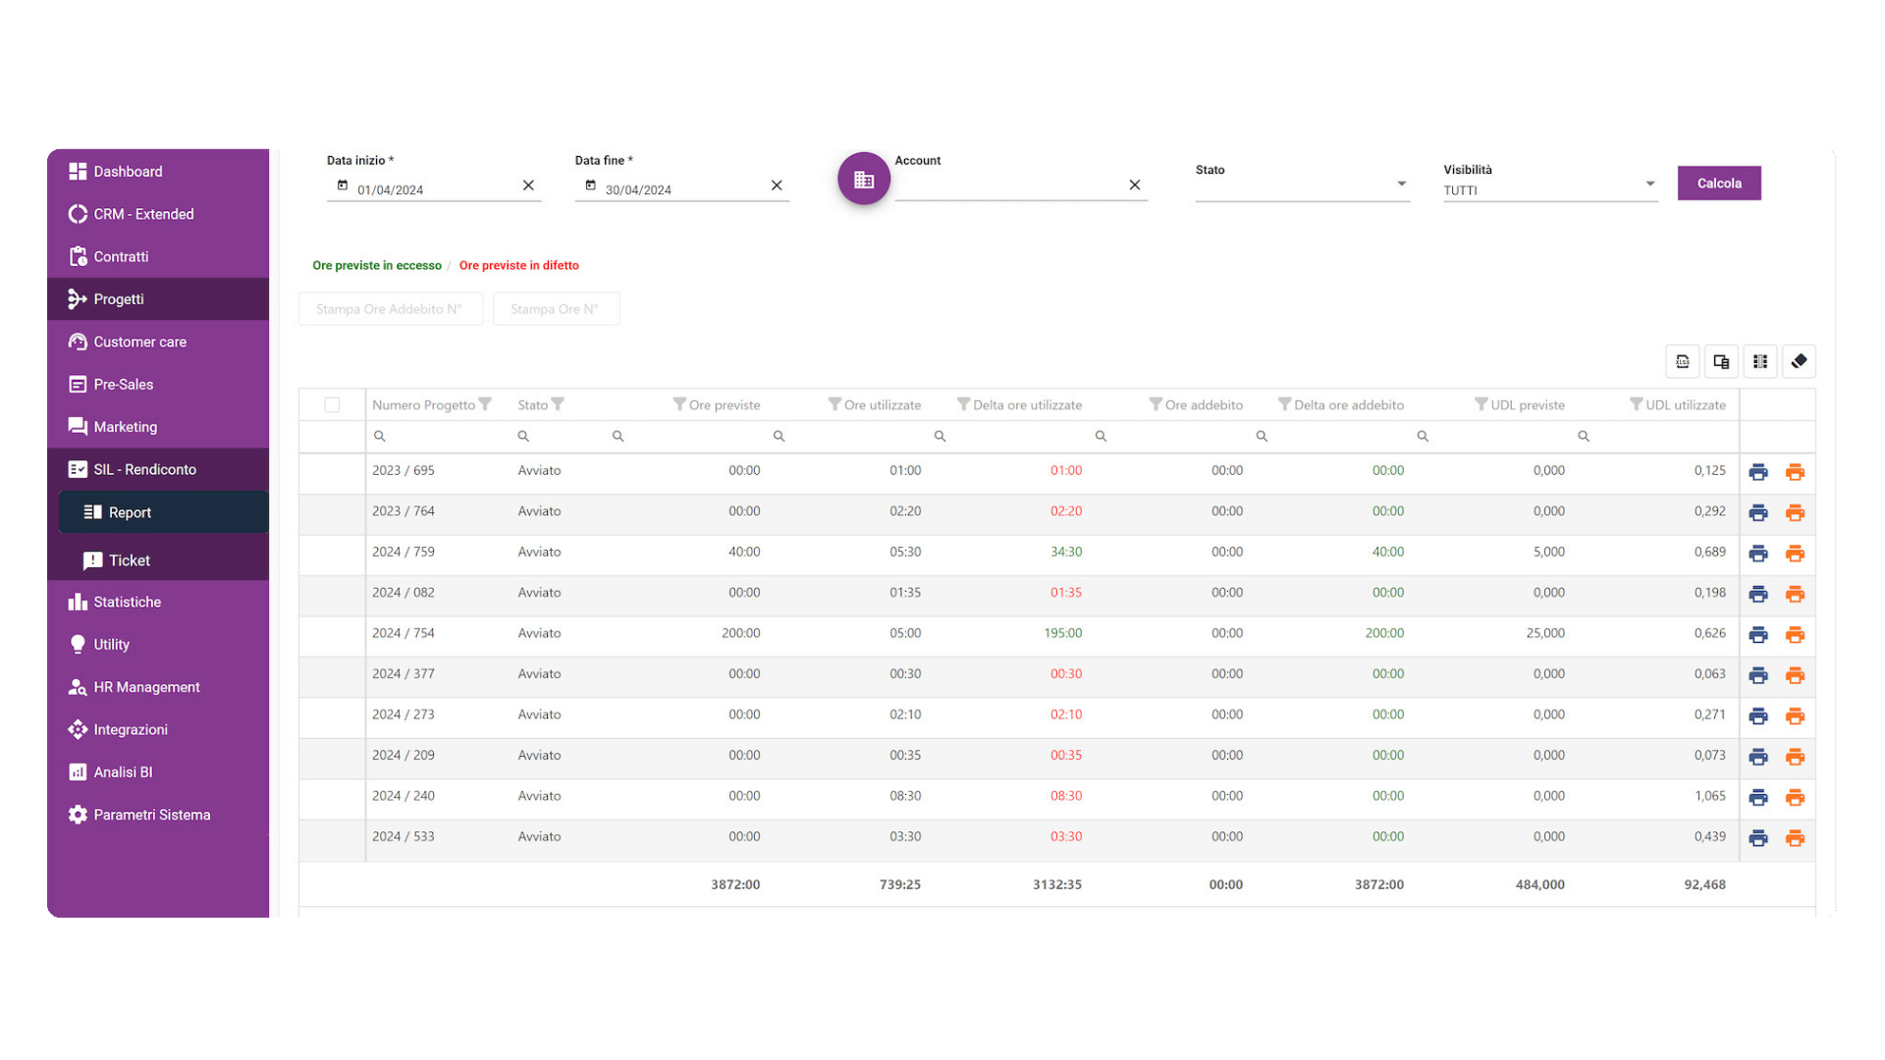Open Dashboard in the sidebar

158,172
